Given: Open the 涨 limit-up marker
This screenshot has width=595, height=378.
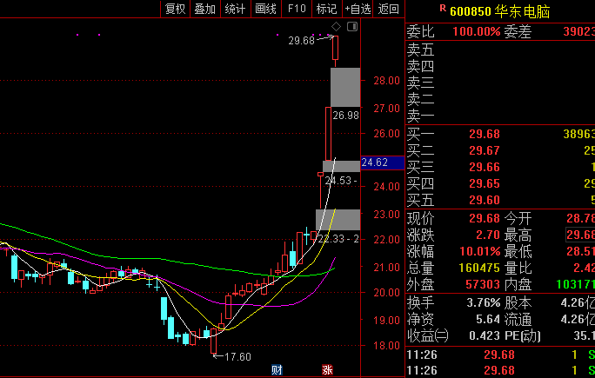Looking at the screenshot, I should 327,369.
